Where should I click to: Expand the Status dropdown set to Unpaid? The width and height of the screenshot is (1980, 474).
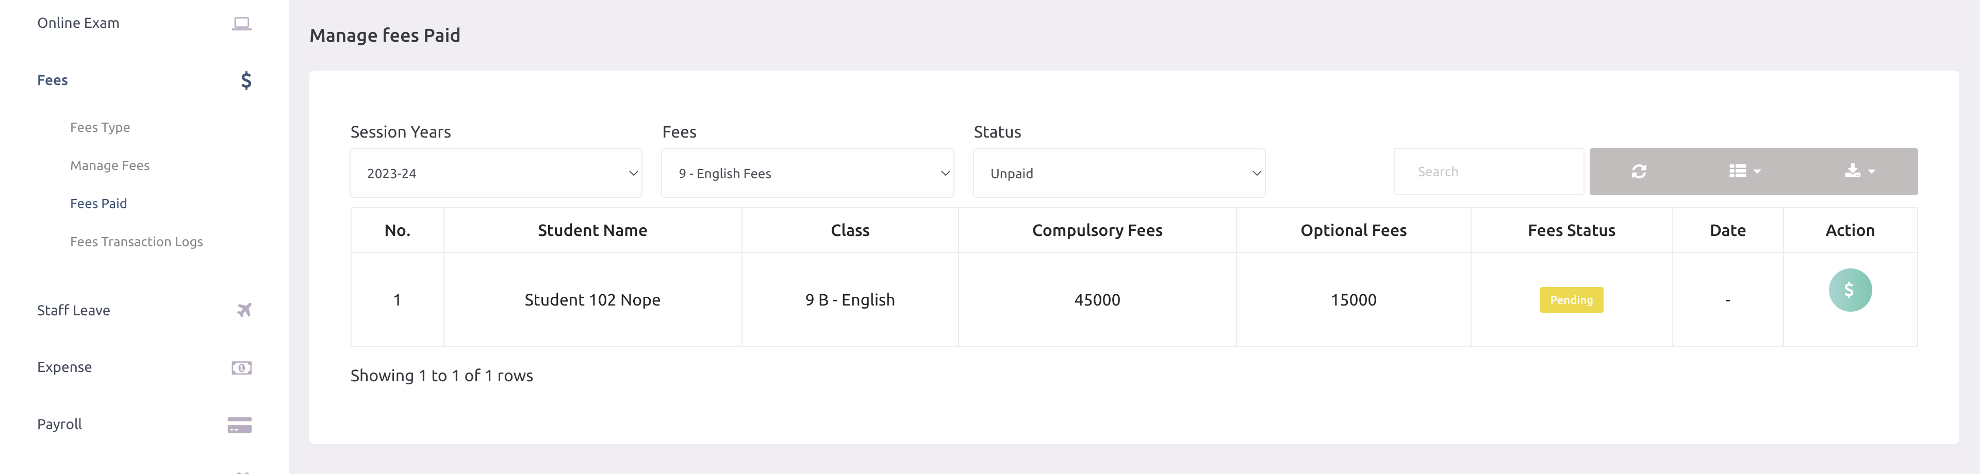tap(1118, 173)
